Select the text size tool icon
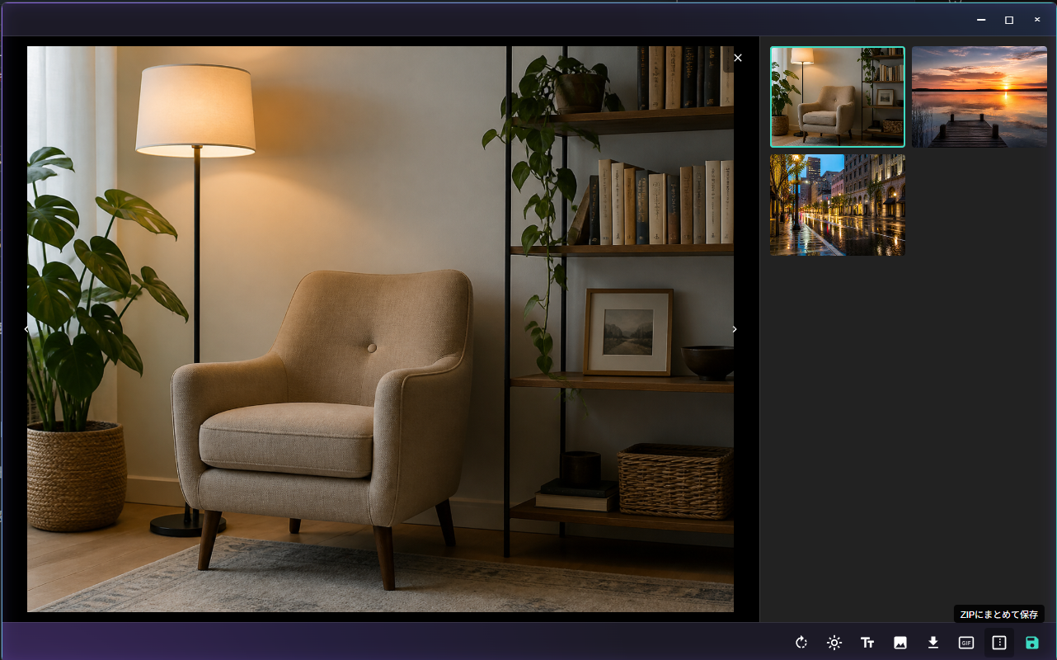This screenshot has height=660, width=1057. [x=867, y=643]
